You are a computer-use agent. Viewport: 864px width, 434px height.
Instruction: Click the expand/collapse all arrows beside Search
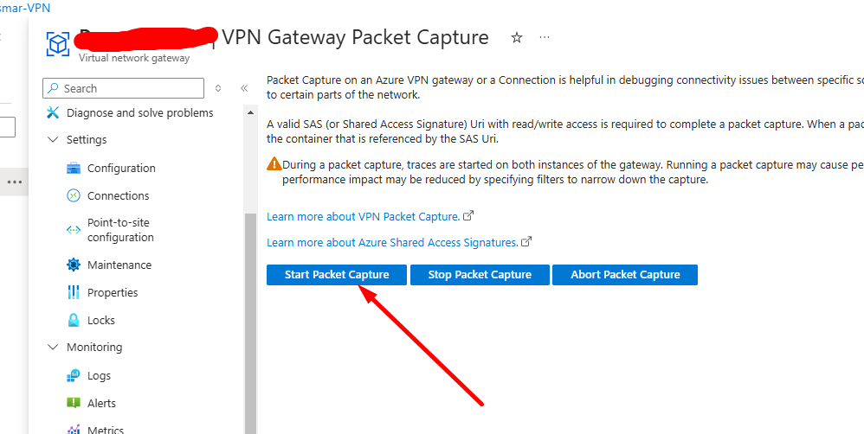pyautogui.click(x=218, y=88)
